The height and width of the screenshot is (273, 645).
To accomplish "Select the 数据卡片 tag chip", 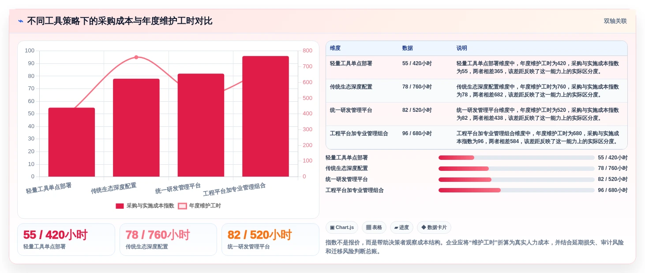I will 434,228.
